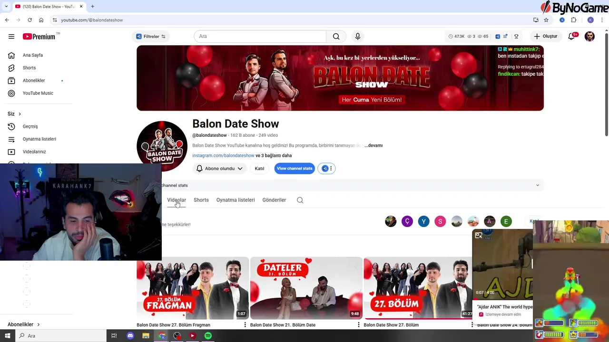Expand channel description with ...devamı

tap(373, 145)
